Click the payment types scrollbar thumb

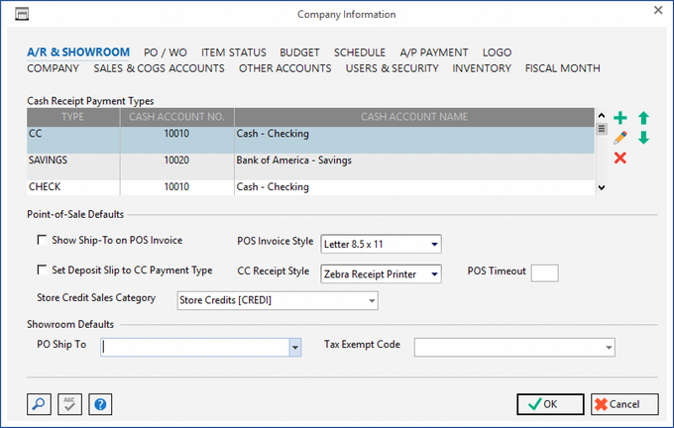pyautogui.click(x=602, y=129)
